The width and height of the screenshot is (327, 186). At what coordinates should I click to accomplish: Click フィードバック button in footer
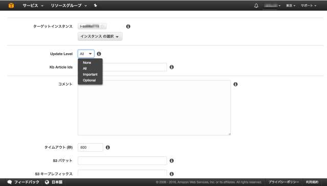[x=23, y=182]
